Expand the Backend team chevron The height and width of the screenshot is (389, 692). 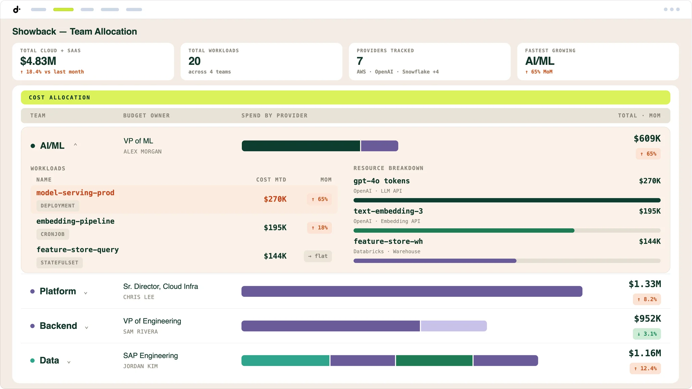pyautogui.click(x=86, y=327)
